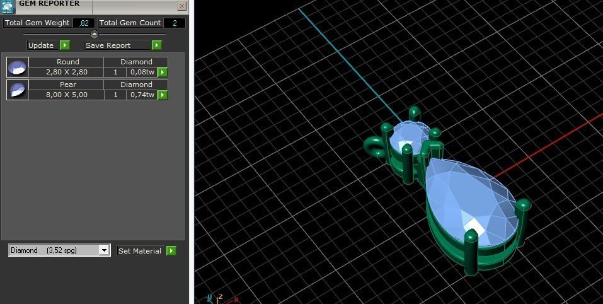Click the '0,74tw' weight cell
603x304 pixels.
(x=142, y=95)
